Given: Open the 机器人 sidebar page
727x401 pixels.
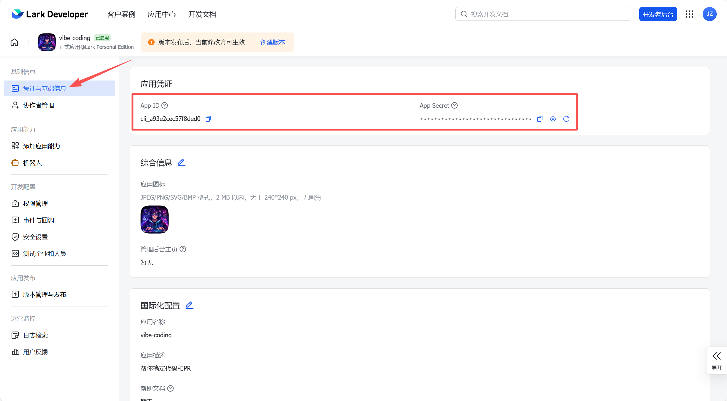Looking at the screenshot, I should [x=32, y=162].
